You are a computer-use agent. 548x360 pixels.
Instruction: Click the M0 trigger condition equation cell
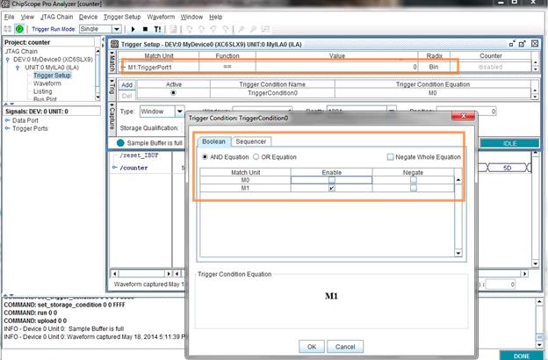[x=433, y=93]
